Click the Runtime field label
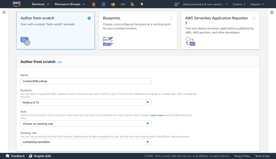The image size is (276, 159). point(26,91)
